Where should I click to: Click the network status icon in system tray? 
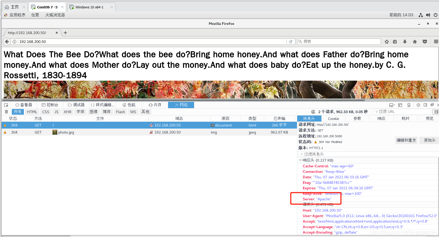pyautogui.click(x=421, y=15)
